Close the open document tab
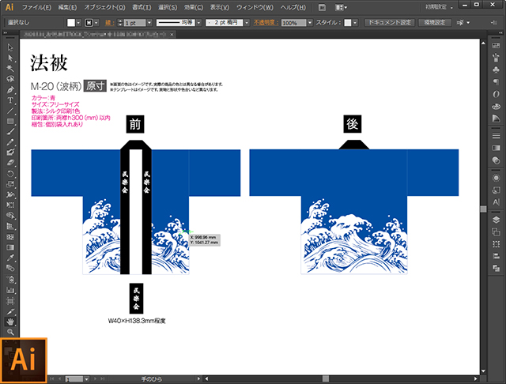Viewport: 506px width, 384px height. pyautogui.click(x=172, y=34)
